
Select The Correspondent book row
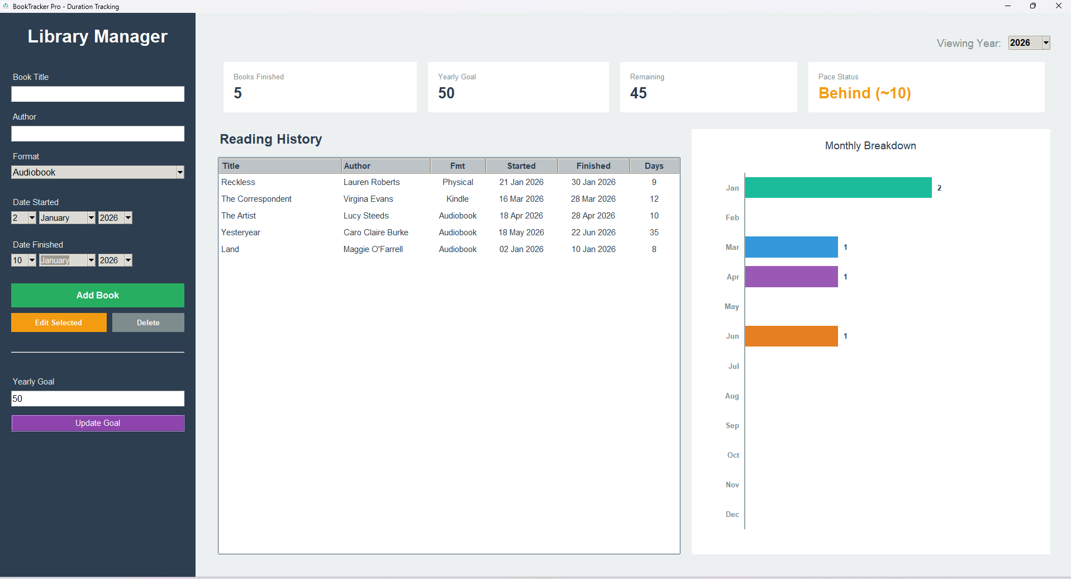coord(449,199)
